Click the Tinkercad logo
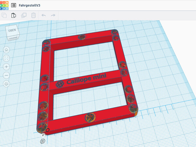The height and width of the screenshot is (147, 196). click(4, 6)
